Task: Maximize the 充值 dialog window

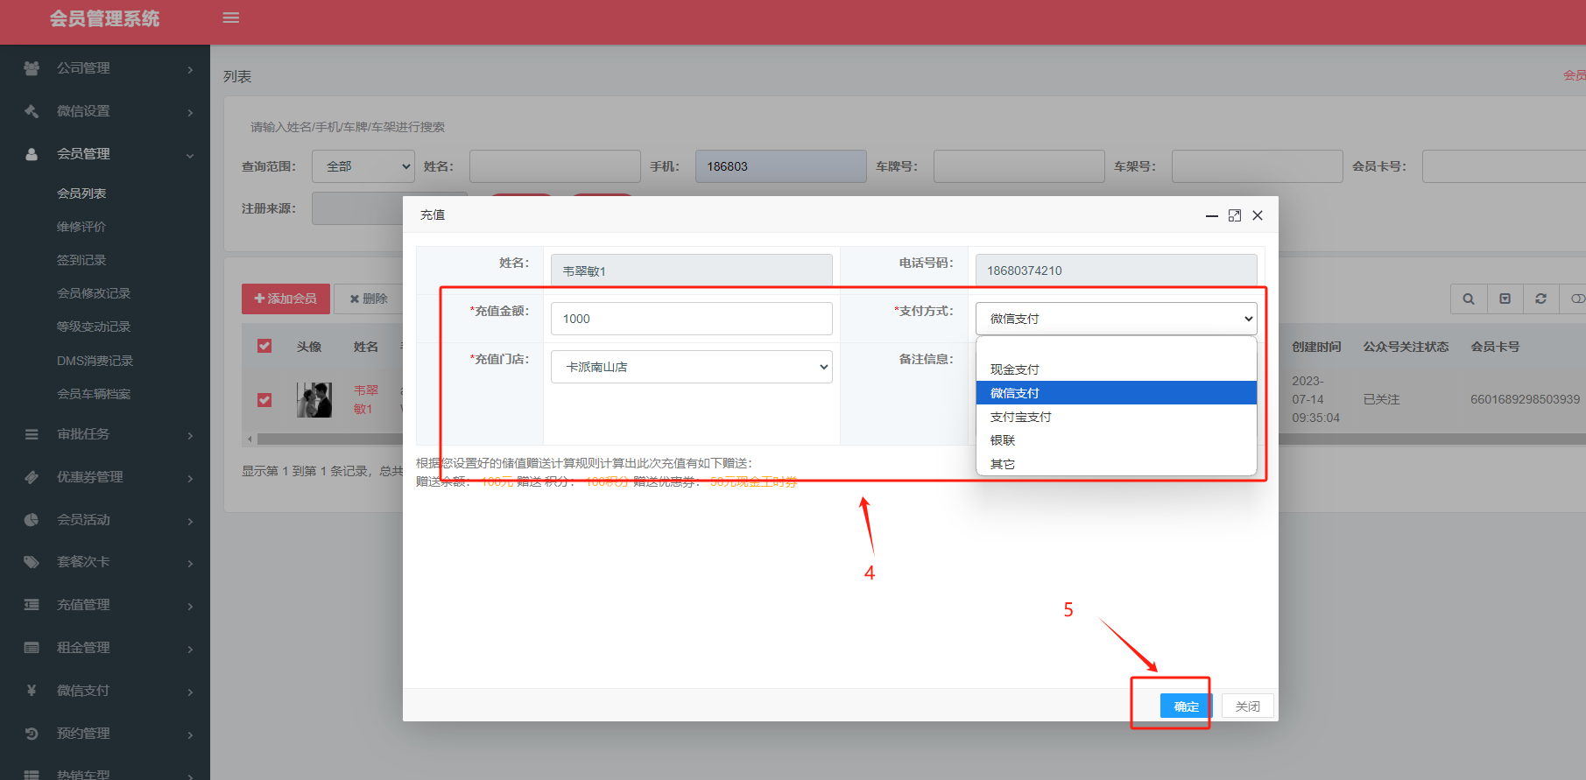Action: (1235, 215)
